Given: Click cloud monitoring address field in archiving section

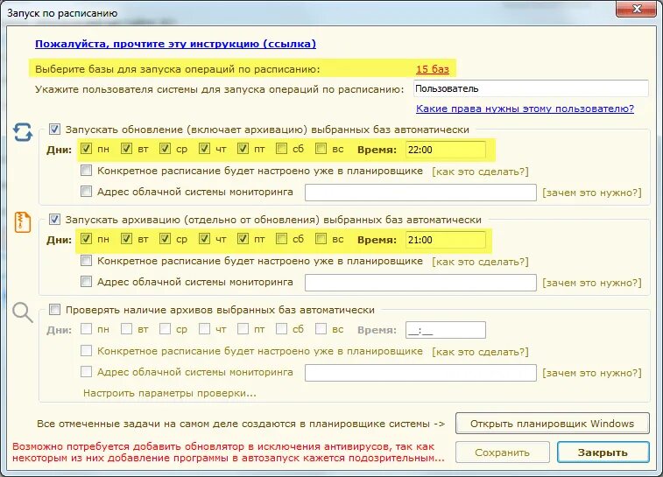Looking at the screenshot, I should pos(420,283).
